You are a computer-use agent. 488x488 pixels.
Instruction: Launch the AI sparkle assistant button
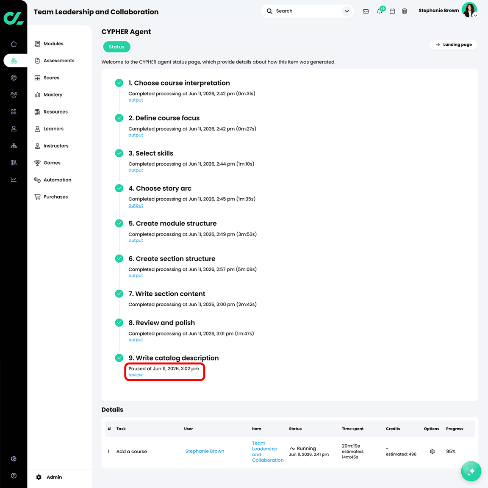(x=471, y=471)
